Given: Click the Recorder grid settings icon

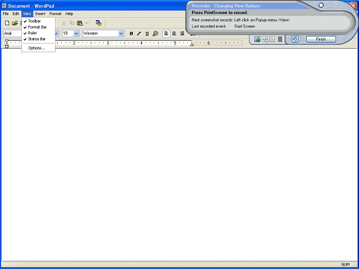Looking at the screenshot, I should [x=272, y=39].
